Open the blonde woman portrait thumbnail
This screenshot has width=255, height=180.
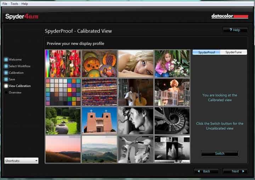pos(136,63)
